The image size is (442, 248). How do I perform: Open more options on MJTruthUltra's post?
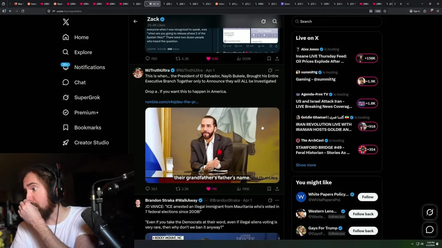[x=277, y=70]
